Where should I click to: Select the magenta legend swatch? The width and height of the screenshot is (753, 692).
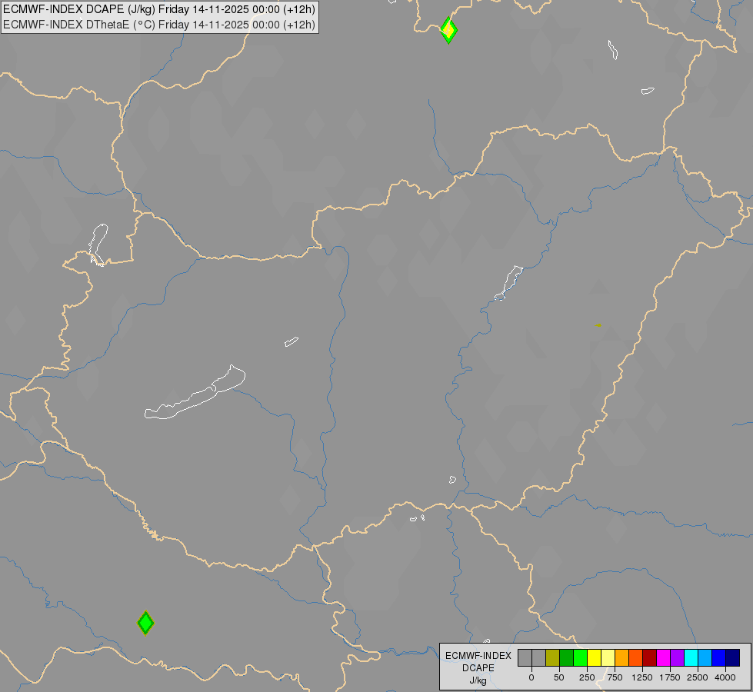[x=663, y=658]
